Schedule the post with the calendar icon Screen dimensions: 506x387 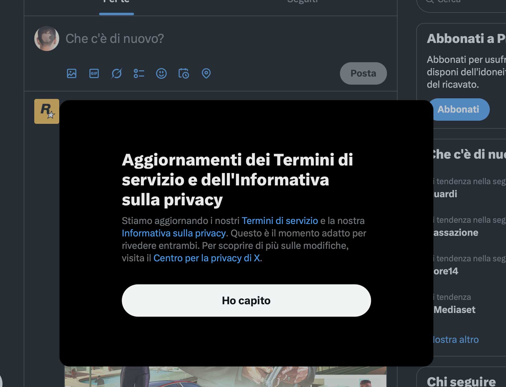184,73
